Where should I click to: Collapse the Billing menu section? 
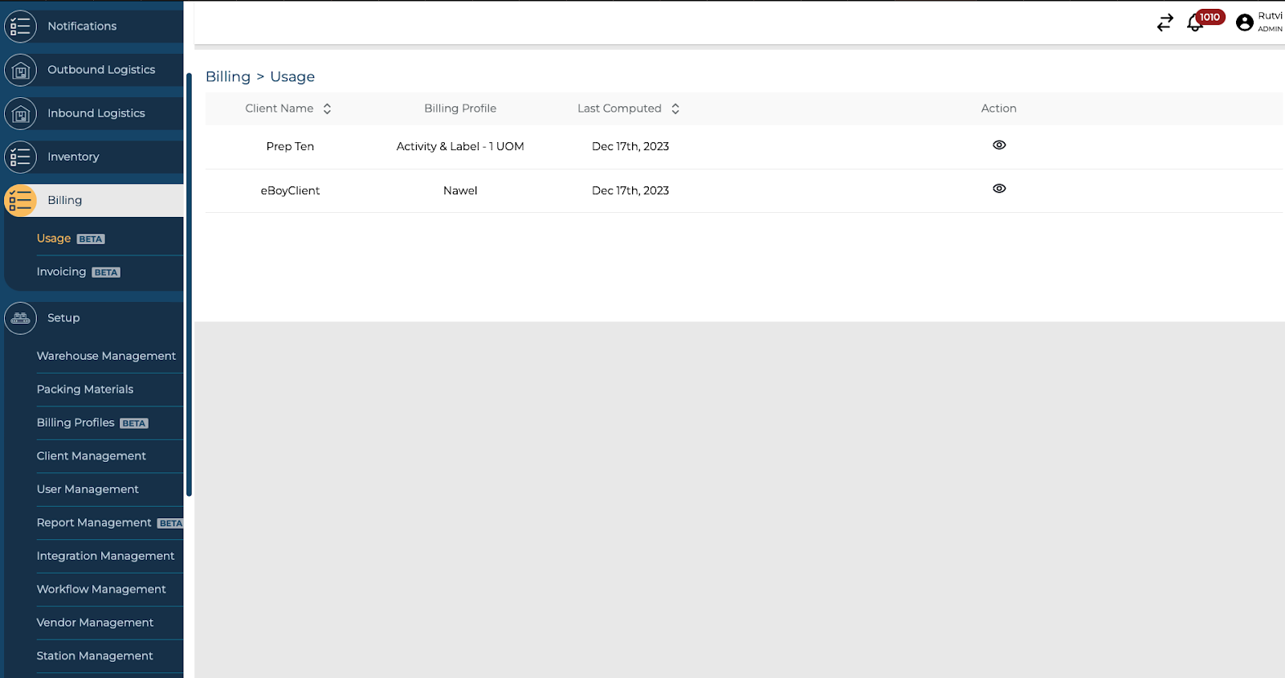tap(64, 201)
